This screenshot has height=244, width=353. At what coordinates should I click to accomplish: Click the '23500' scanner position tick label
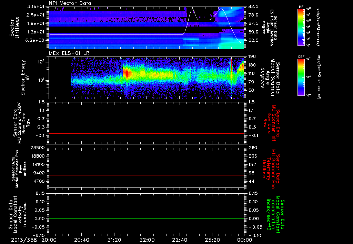tap(38, 148)
